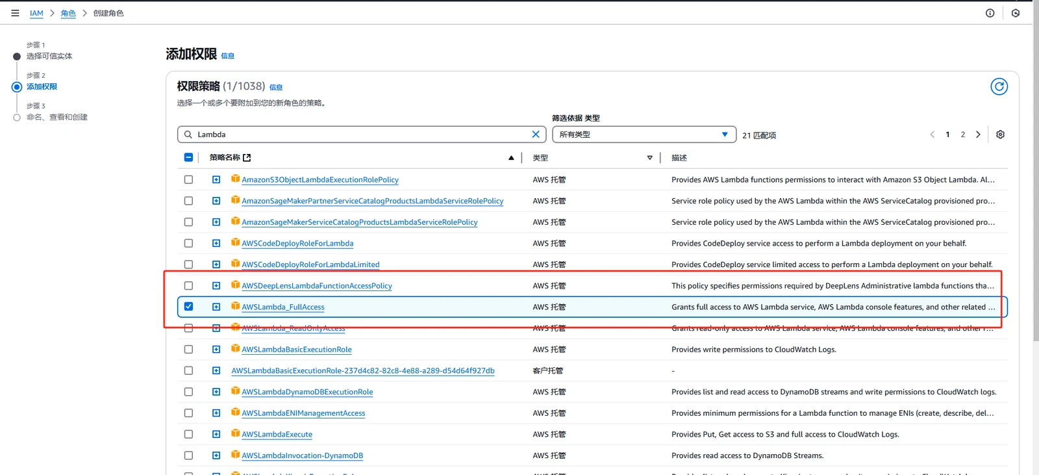
Task: Check AWSLambdaExecute checkbox
Action: point(188,434)
